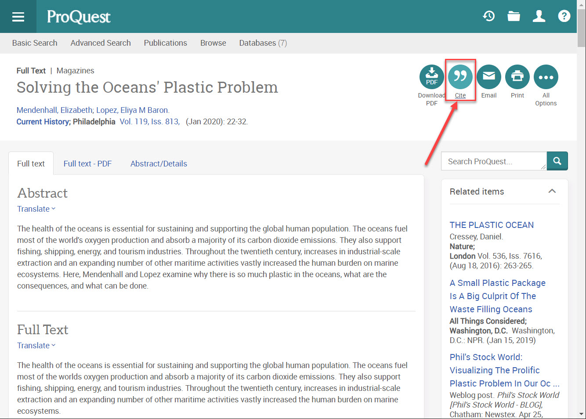Click the search magnifier button
The width and height of the screenshot is (586, 419).
(557, 161)
